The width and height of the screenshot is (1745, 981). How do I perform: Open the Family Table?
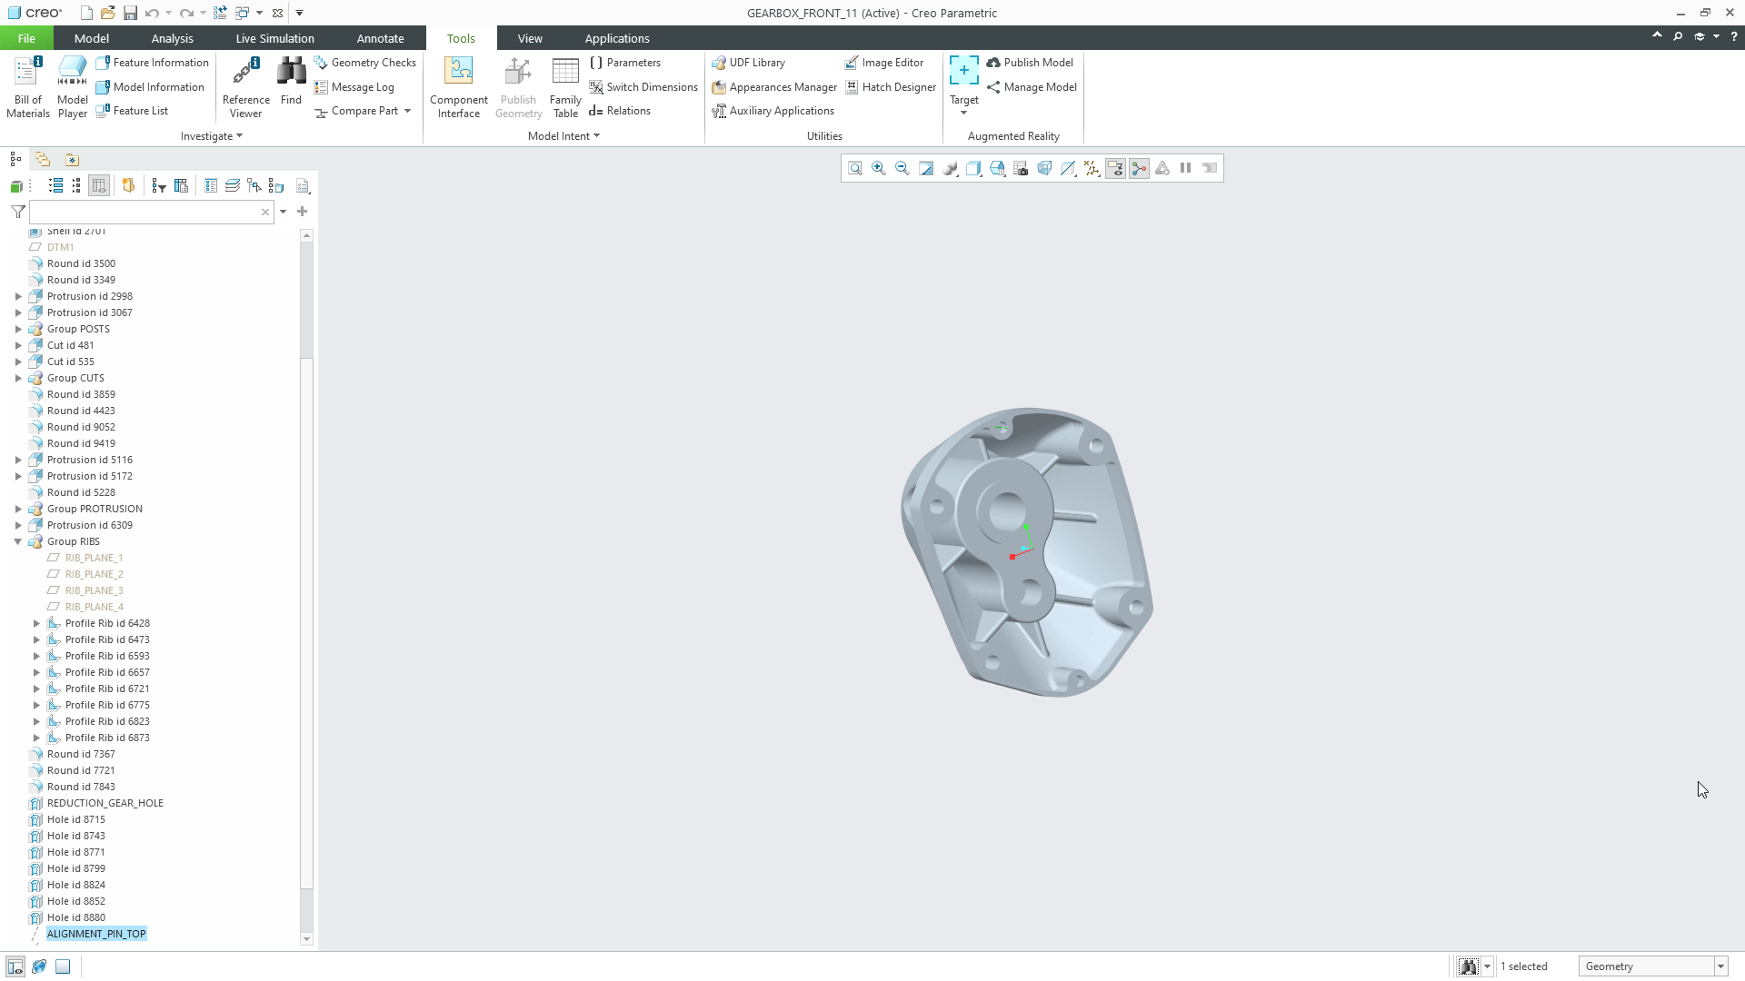(565, 87)
